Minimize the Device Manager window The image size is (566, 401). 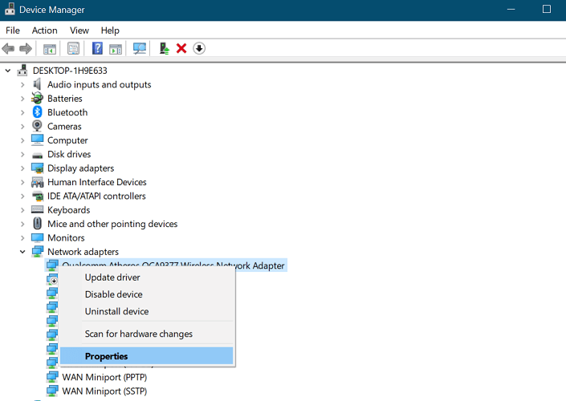coord(511,10)
